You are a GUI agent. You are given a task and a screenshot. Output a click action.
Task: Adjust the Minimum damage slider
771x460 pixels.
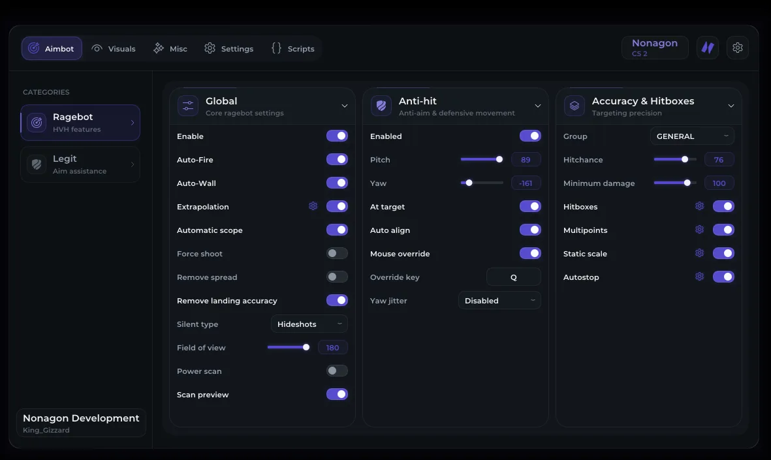674,183
